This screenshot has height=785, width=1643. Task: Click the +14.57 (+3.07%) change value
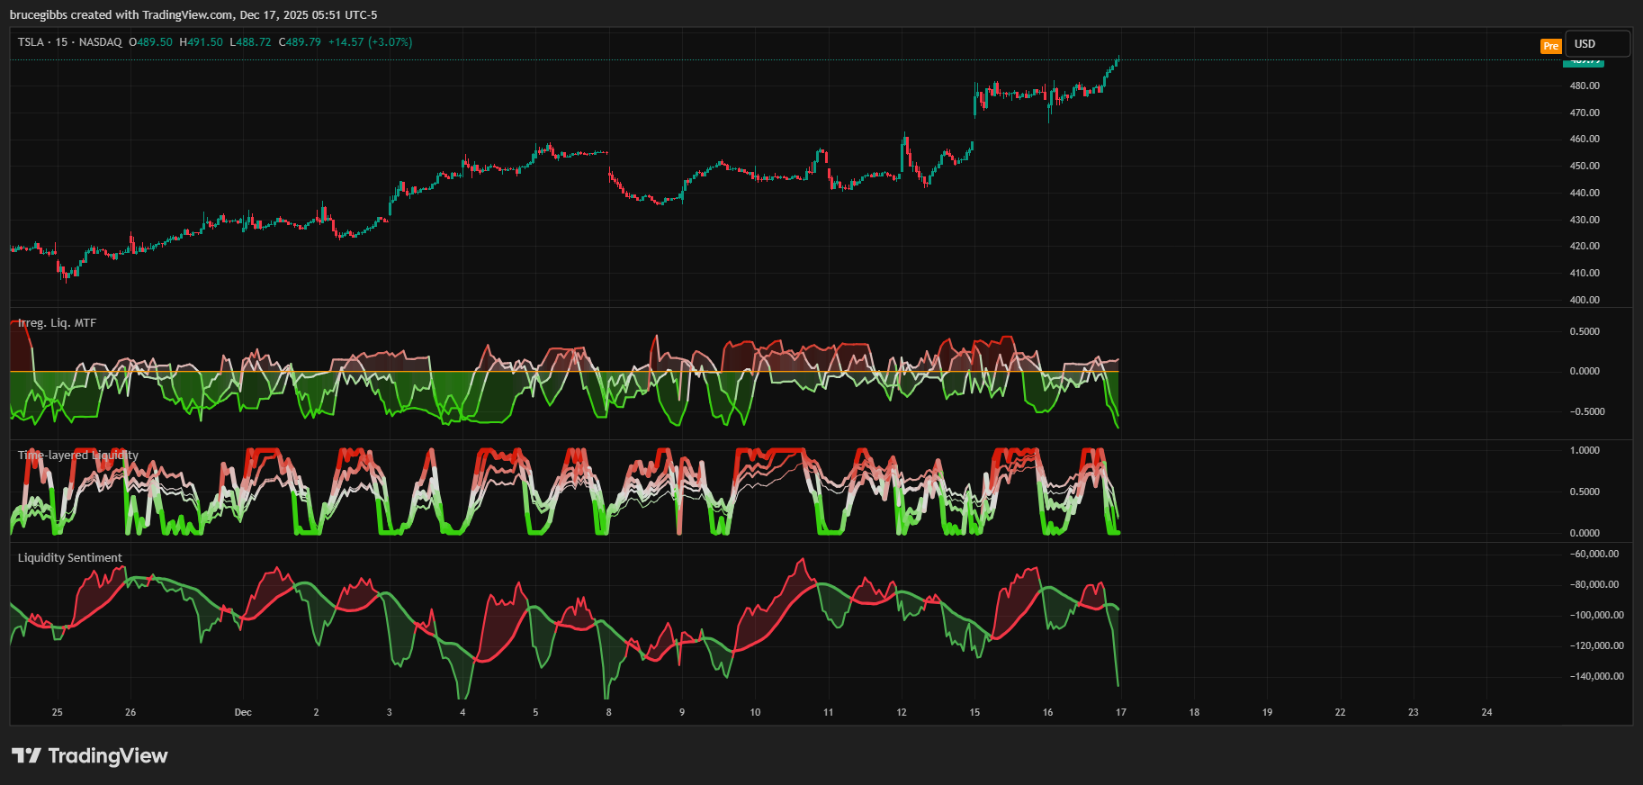pos(370,42)
